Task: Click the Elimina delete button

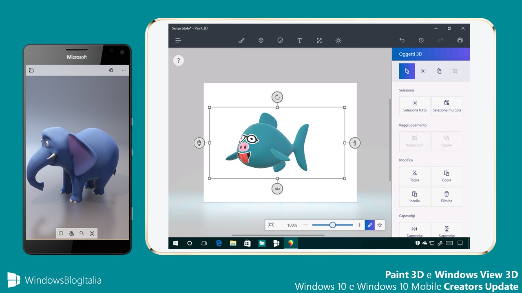Action: 447,197
